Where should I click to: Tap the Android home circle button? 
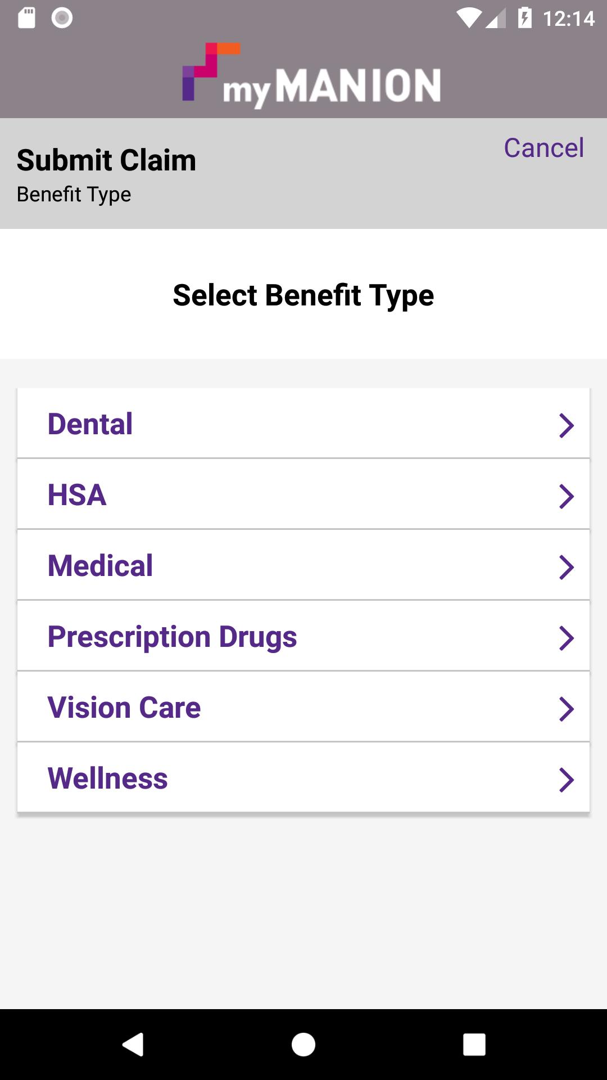(303, 1045)
